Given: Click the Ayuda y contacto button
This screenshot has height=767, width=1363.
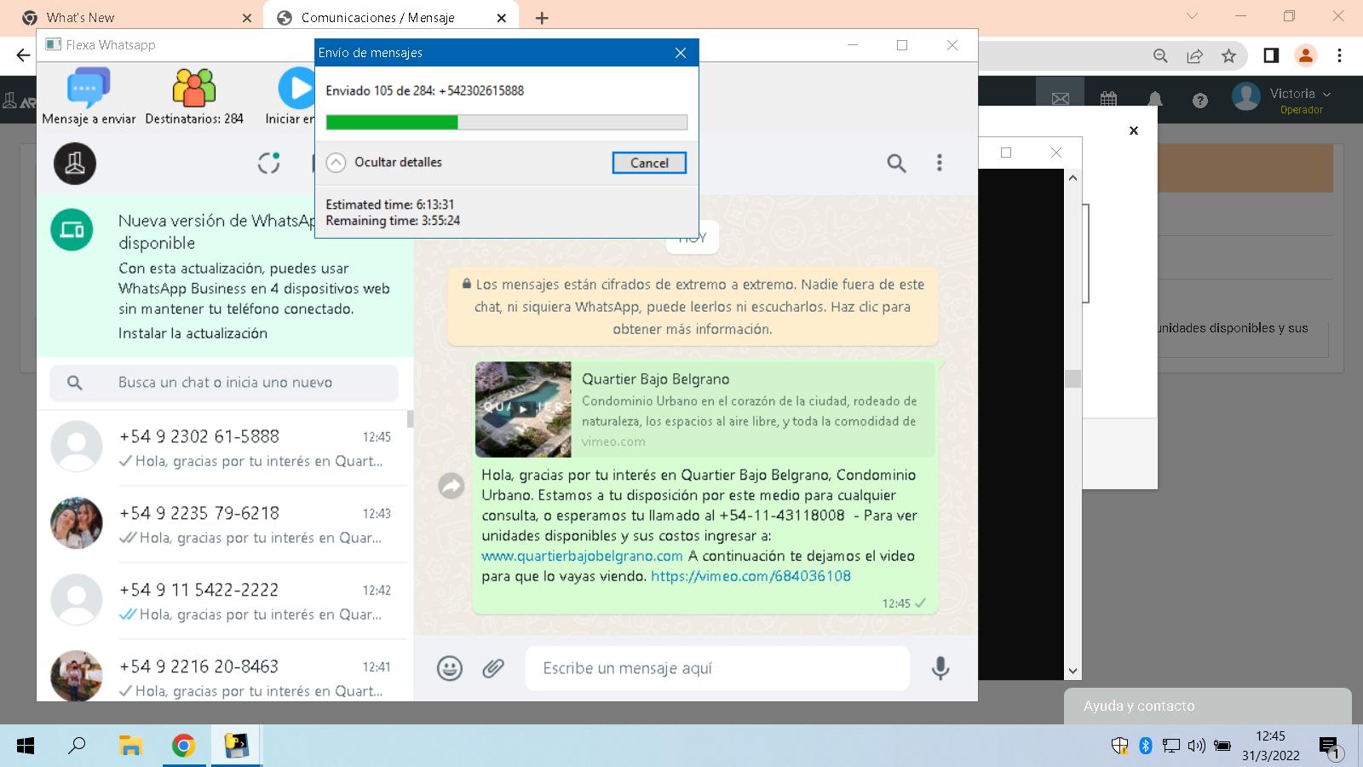Looking at the screenshot, I should (x=1207, y=706).
